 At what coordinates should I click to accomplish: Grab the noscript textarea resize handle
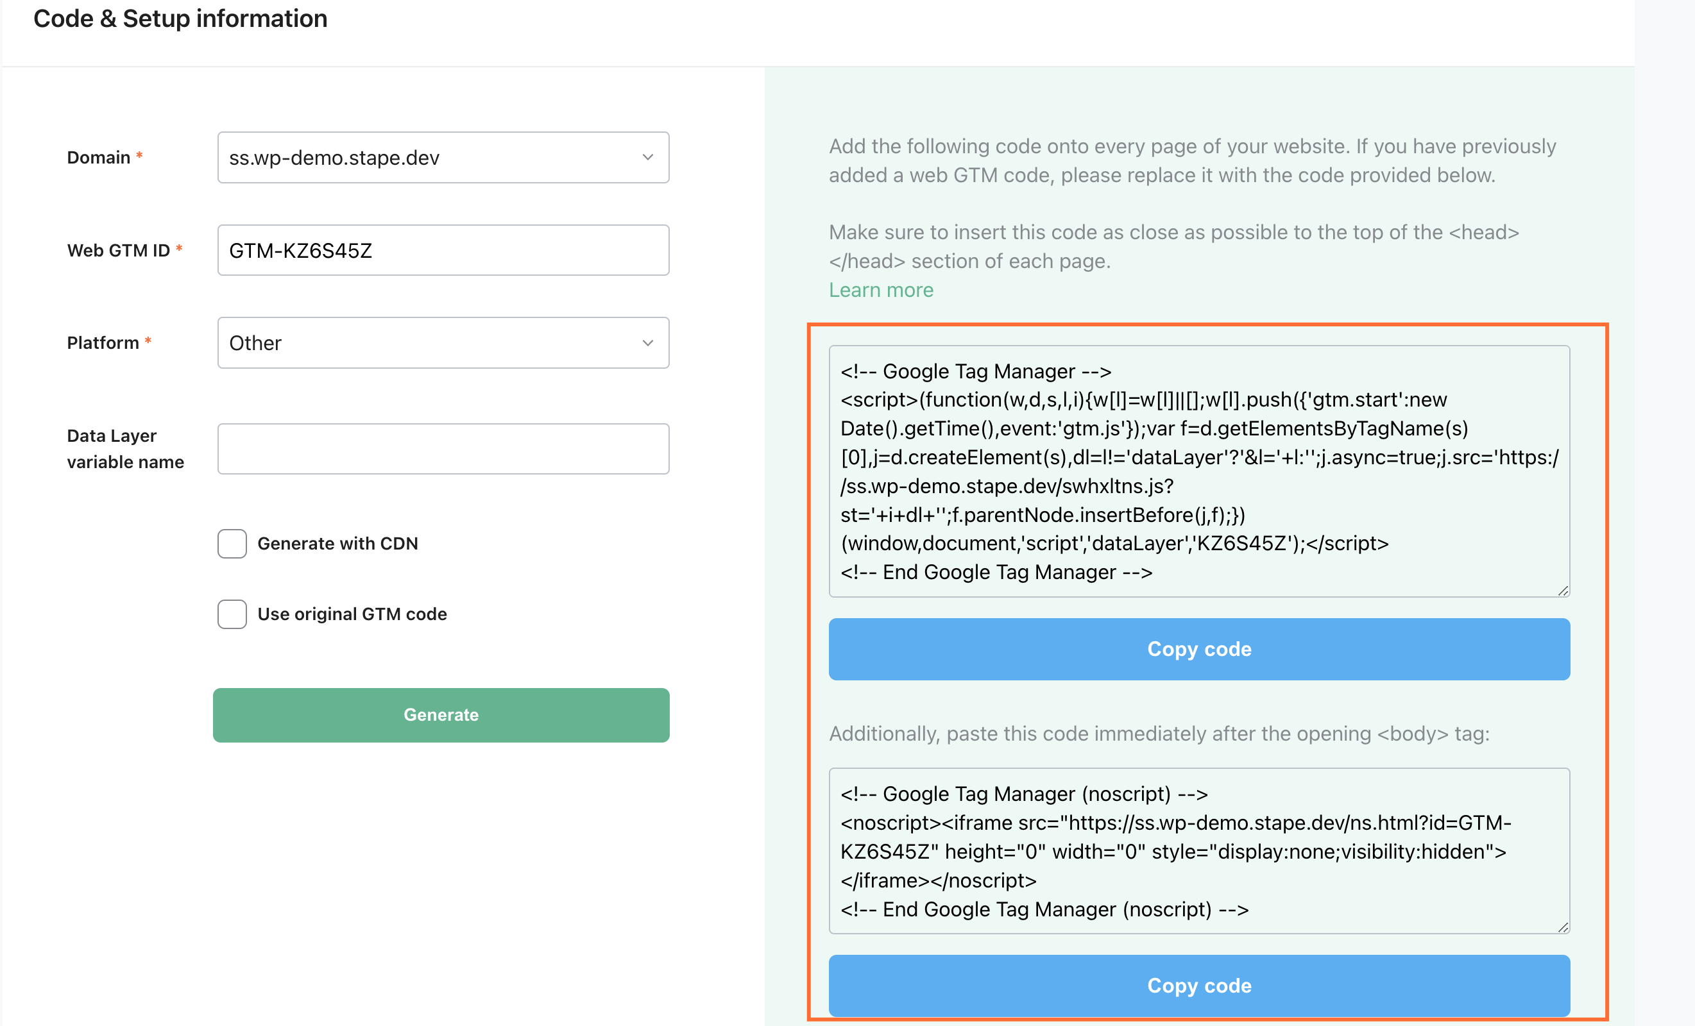1563,928
